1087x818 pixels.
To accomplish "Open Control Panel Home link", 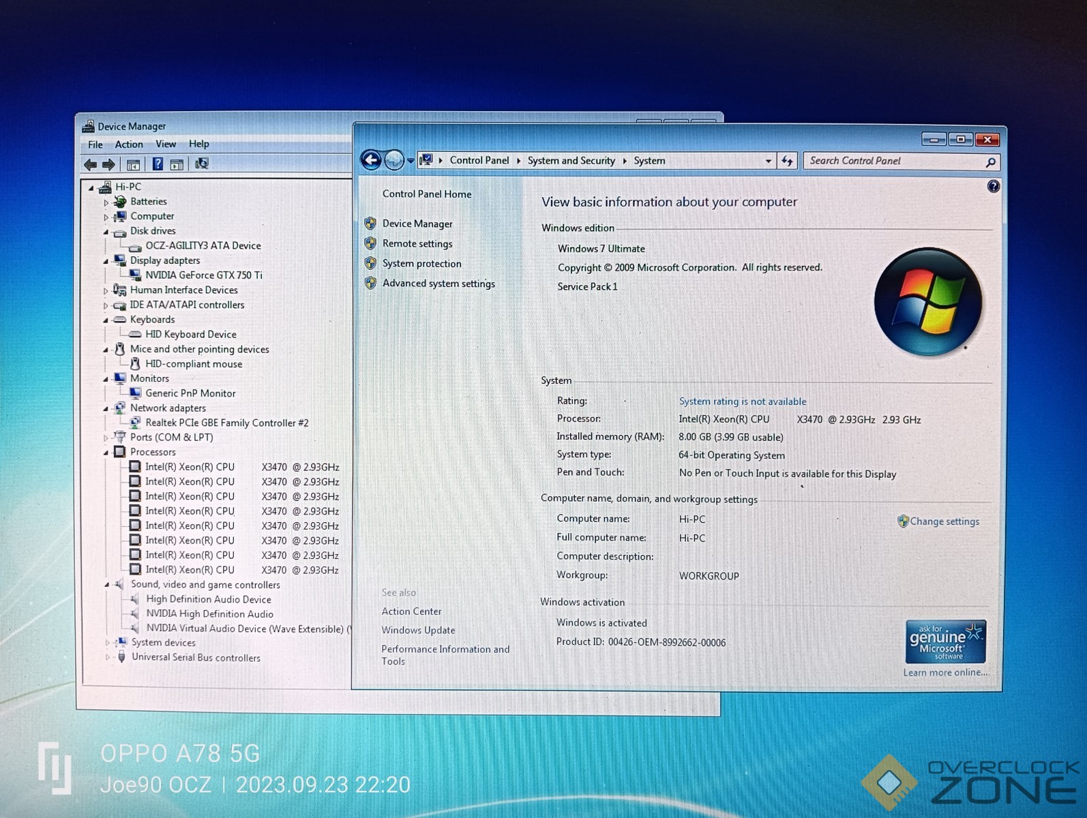I will coord(427,194).
